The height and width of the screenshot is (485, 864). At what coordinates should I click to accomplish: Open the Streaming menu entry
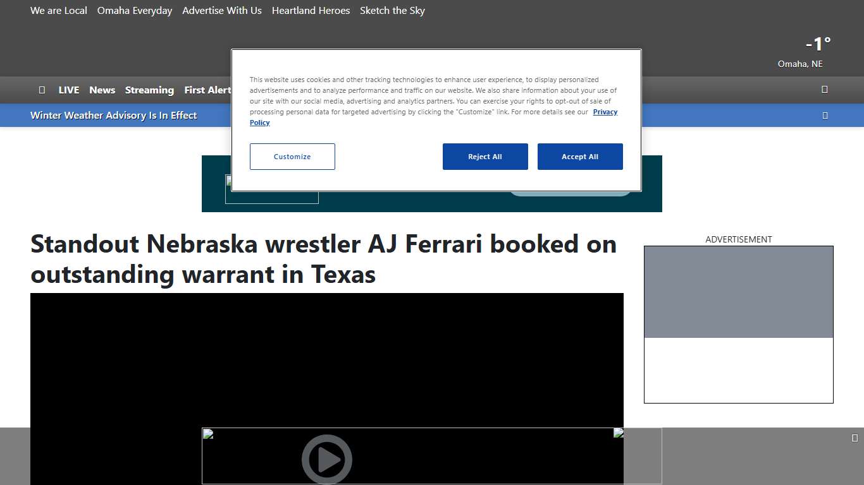[149, 90]
